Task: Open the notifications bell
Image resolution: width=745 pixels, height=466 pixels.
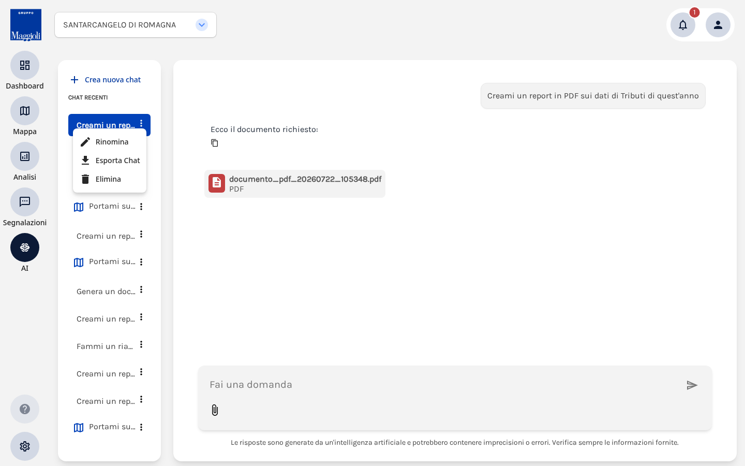Action: (x=683, y=25)
